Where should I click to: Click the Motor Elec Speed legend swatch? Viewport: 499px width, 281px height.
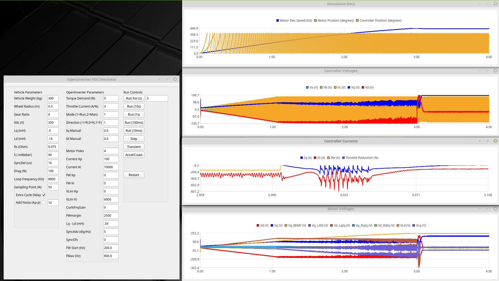click(278, 21)
